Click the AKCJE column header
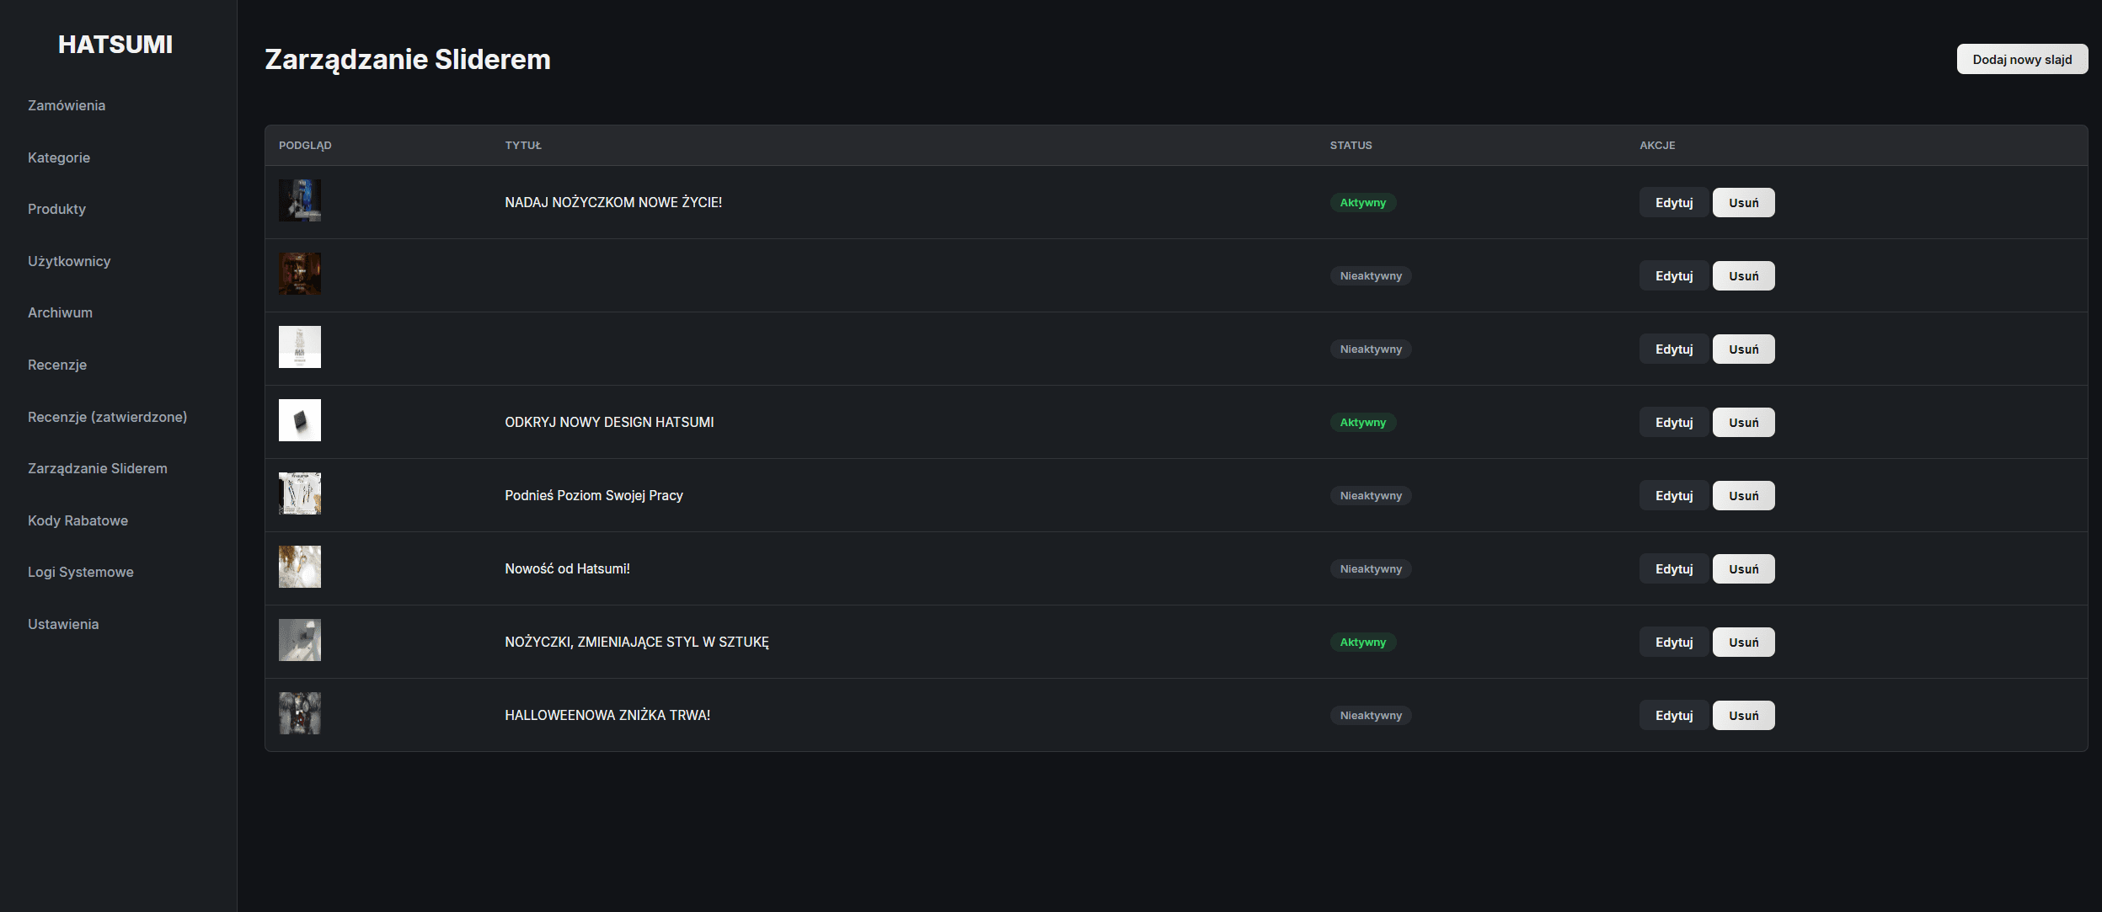2102x912 pixels. (x=1657, y=146)
